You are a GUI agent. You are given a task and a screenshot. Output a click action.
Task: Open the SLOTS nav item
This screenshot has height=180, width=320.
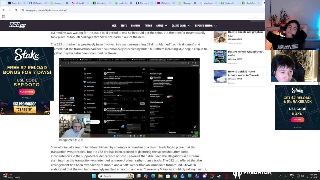124,25
